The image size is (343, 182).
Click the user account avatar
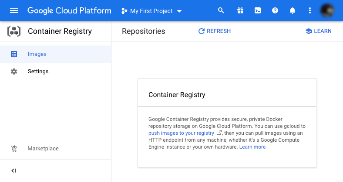tap(327, 10)
